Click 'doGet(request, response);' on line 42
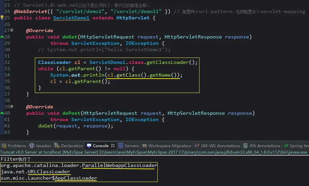Image resolution: width=309 pixels, height=186 pixels. pyautogui.click(x=76, y=126)
